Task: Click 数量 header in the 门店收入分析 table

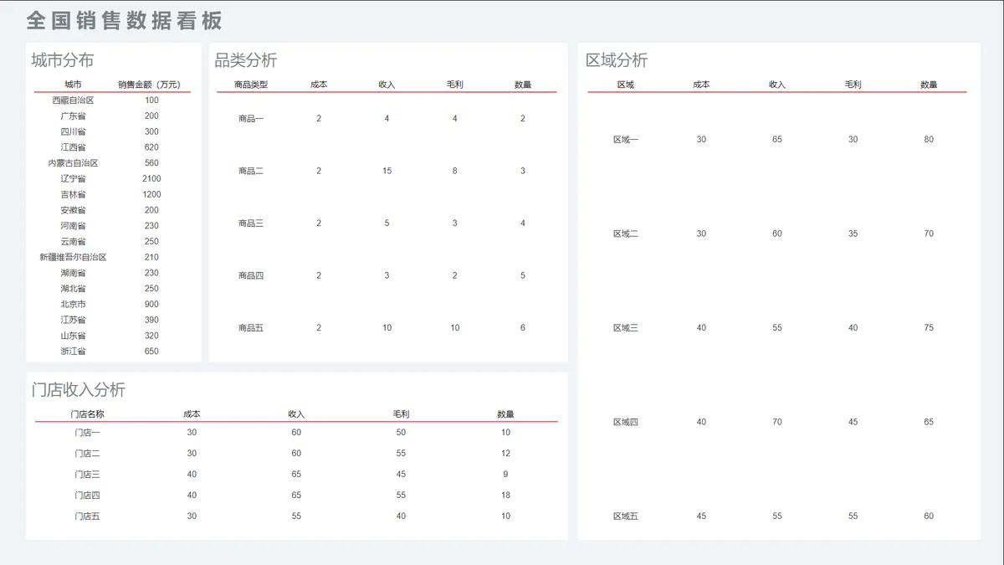Action: (x=505, y=414)
